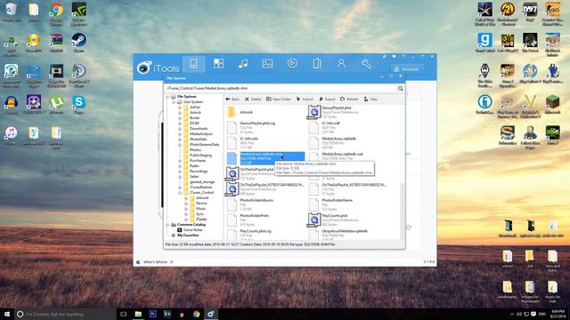Click the Export toolbar button
This screenshot has height=320, width=570.
tap(327, 99)
